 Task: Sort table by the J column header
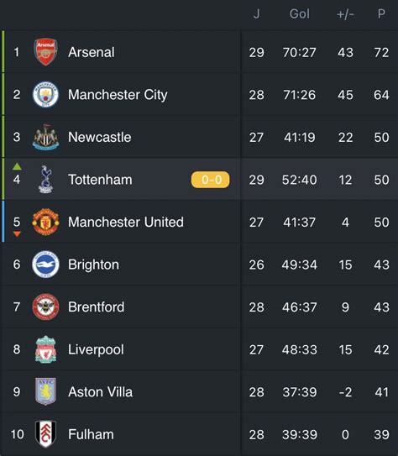point(256,14)
